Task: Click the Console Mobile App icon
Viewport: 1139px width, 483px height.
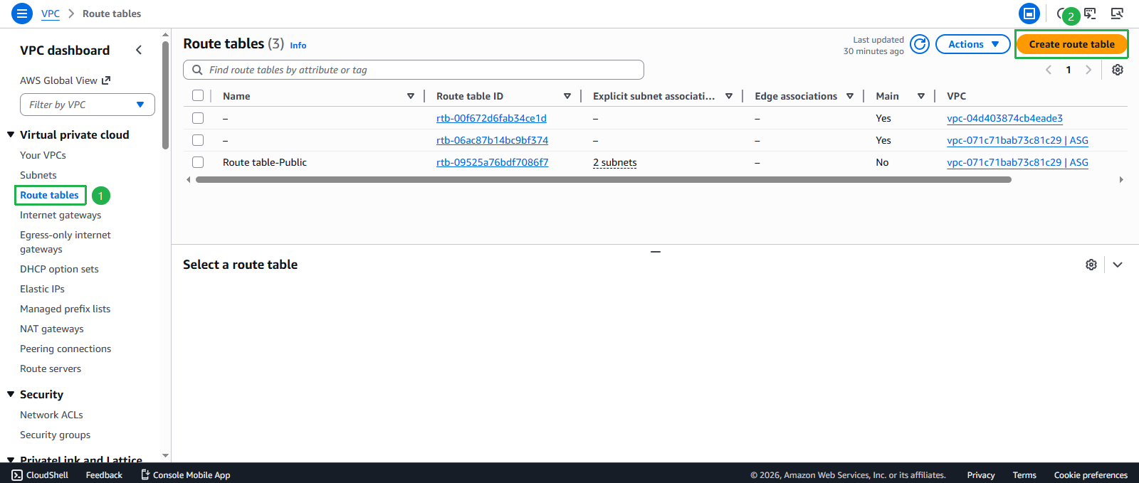Action: point(145,474)
